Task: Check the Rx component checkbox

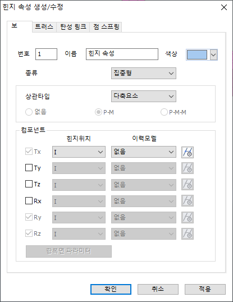Action: [x=29, y=201]
